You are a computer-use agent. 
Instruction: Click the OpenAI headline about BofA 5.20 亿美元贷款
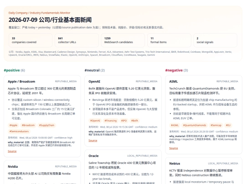click(x=122, y=91)
